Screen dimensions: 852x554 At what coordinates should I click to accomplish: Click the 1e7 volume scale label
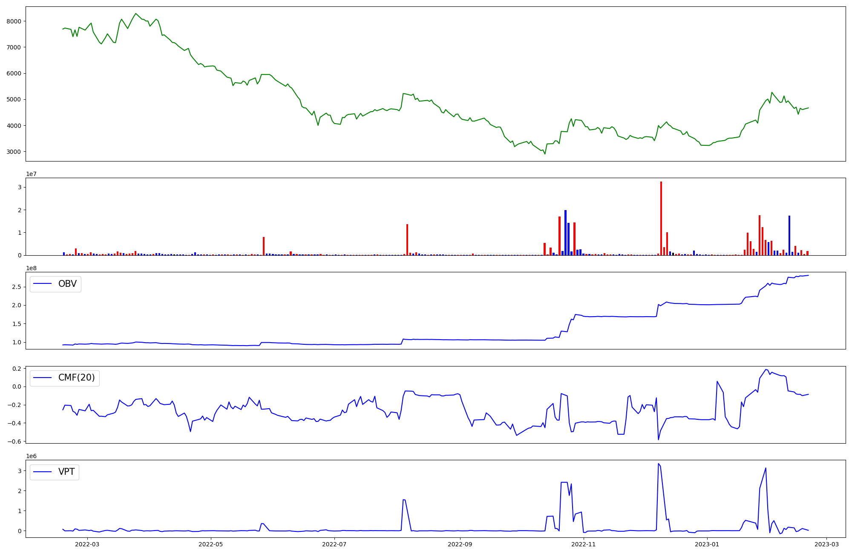[x=31, y=174]
